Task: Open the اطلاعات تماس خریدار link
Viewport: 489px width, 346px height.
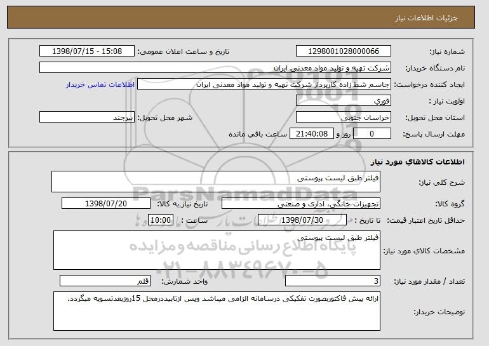Action: [x=100, y=84]
